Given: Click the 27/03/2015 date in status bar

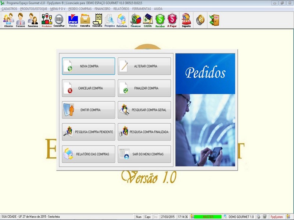Looking at the screenshot, I should click(x=168, y=217).
